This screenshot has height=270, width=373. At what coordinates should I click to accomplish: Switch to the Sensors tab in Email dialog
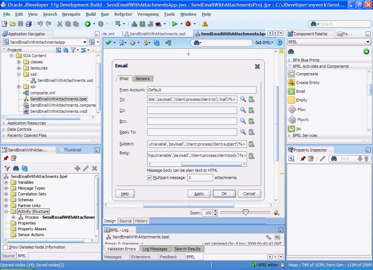pos(142,79)
